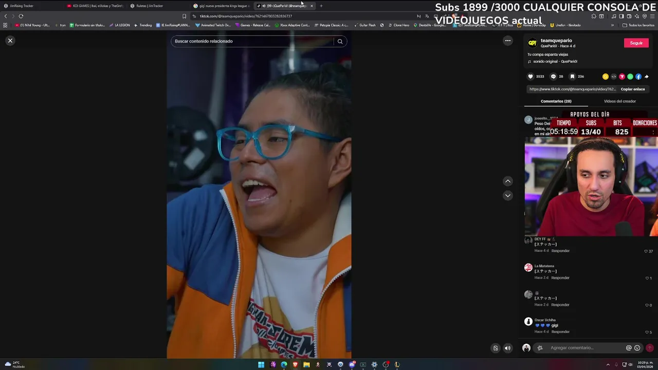Focus the 'Buscar contenido relacionado' search field
The width and height of the screenshot is (658, 370).
[252, 41]
